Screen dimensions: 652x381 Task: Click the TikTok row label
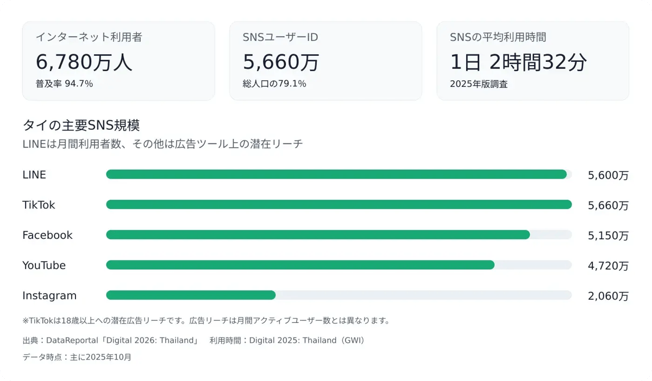(39, 205)
